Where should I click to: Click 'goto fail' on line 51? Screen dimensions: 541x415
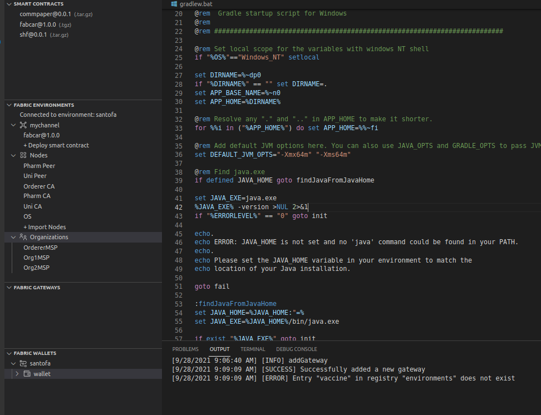pyautogui.click(x=212, y=286)
